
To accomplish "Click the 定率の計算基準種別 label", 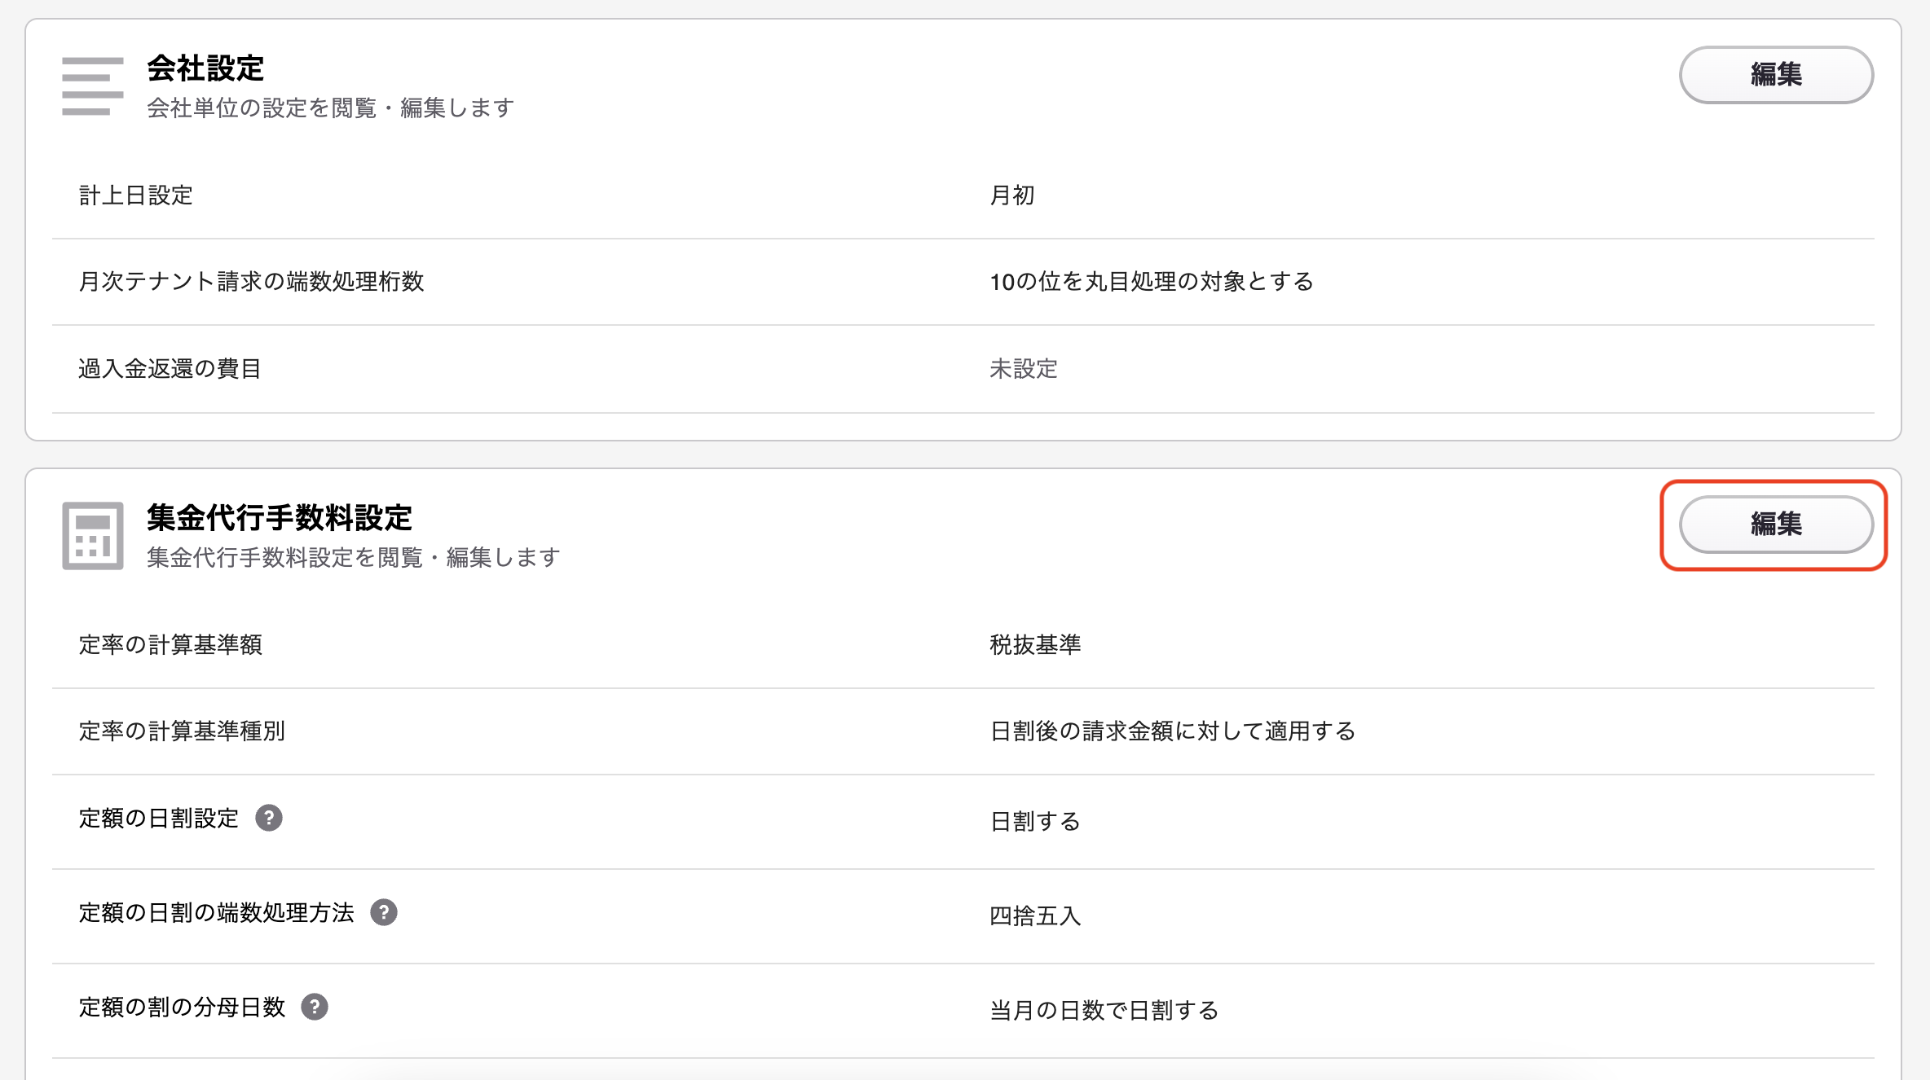I will tap(181, 731).
